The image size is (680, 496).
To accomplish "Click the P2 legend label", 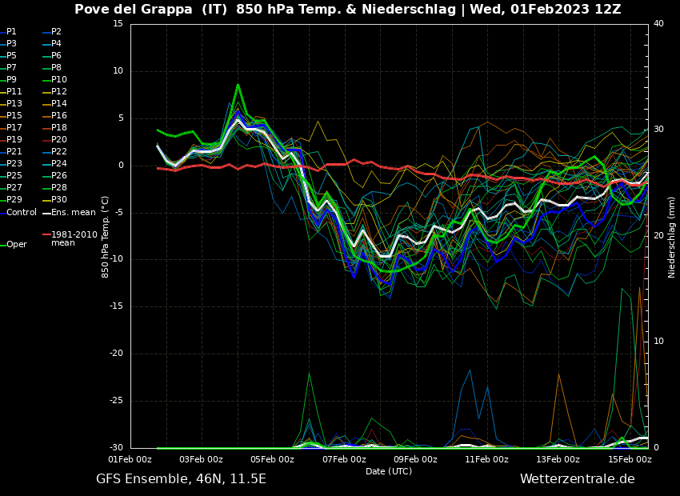I will 56,32.
